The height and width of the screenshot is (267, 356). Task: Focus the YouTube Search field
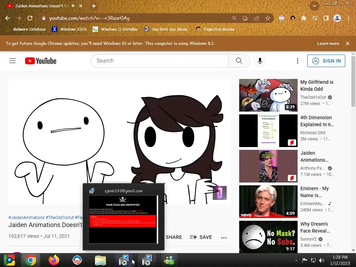pyautogui.click(x=160, y=61)
